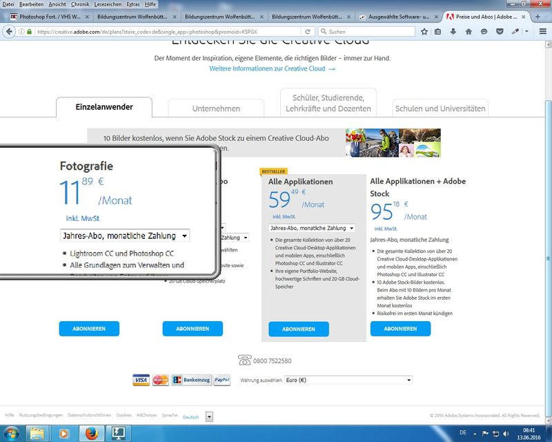The width and height of the screenshot is (552, 442).
Task: Open the Datei menu
Action: coord(8,4)
